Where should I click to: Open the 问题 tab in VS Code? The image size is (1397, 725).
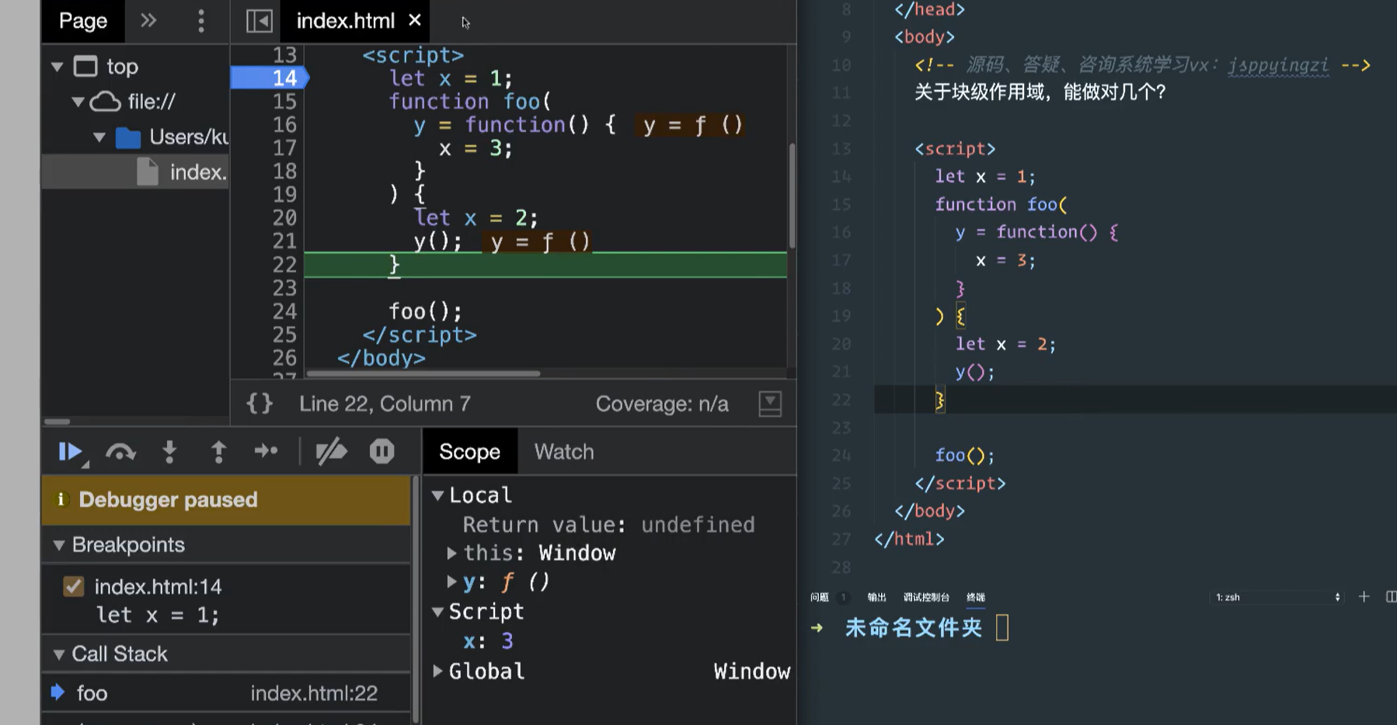(819, 597)
